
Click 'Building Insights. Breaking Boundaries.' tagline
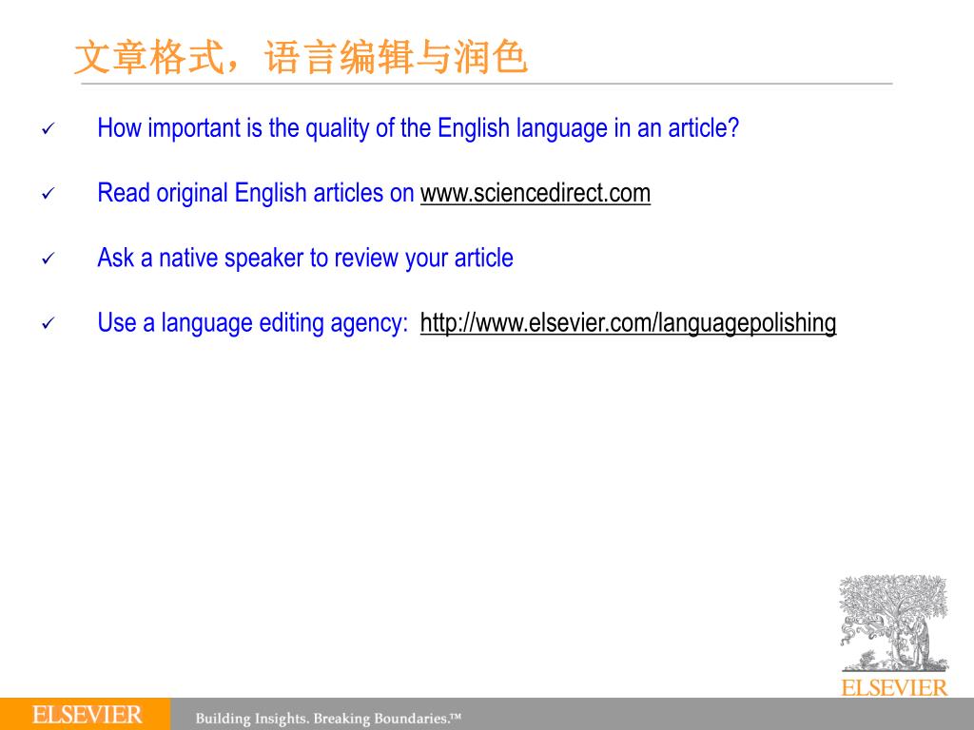[x=328, y=719]
